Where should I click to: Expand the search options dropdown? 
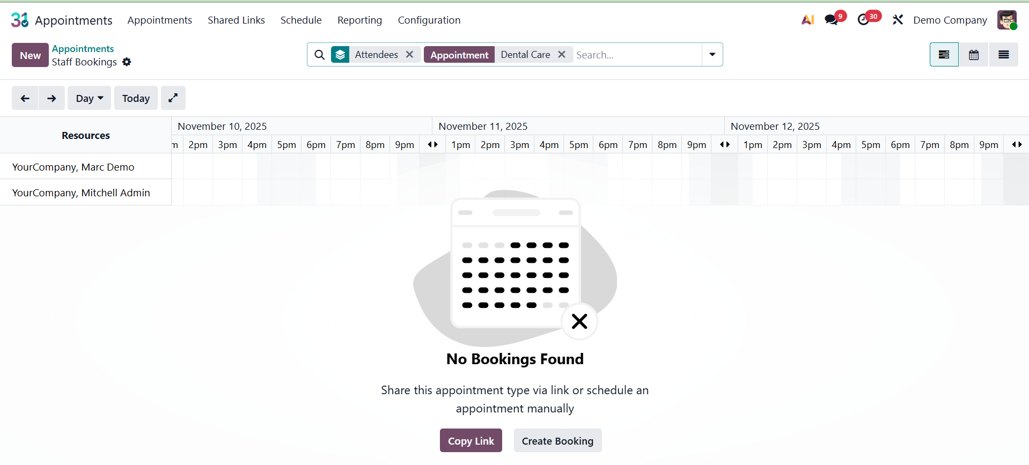pos(712,54)
